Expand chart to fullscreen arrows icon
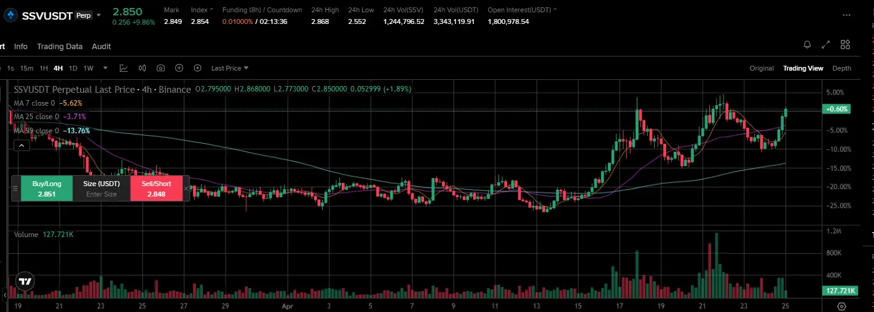The width and height of the screenshot is (874, 312). (x=826, y=45)
